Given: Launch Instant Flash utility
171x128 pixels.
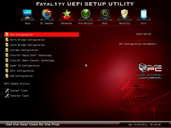Looking at the screenshot, I should tap(19, 91).
